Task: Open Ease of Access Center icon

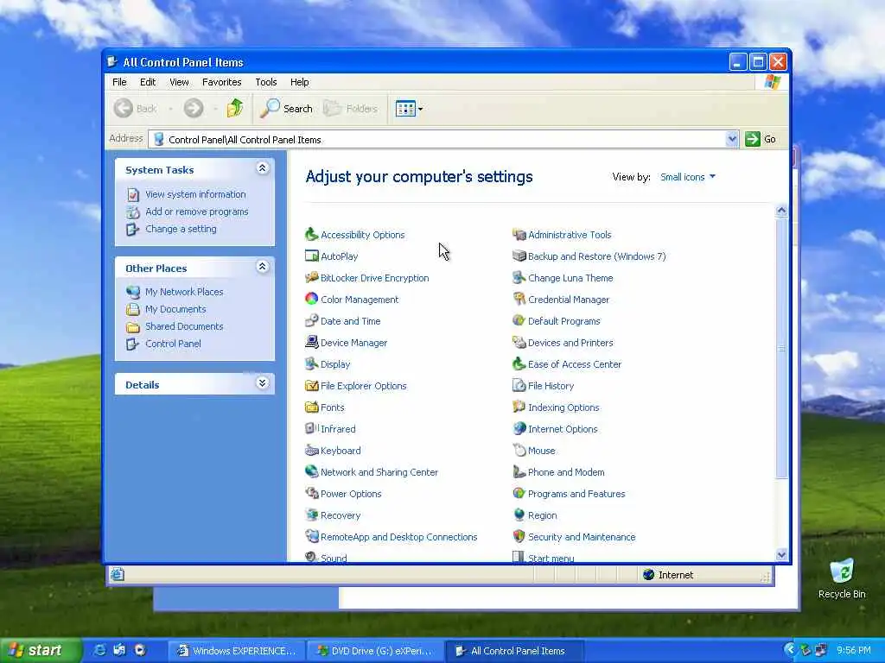Action: point(519,363)
